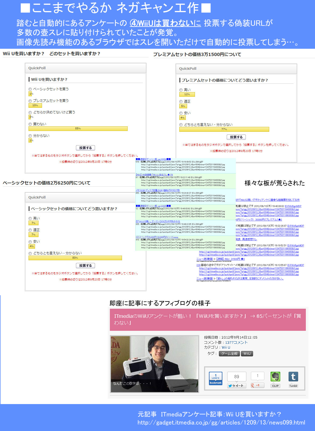Click the Google +1 icon

tap(257, 385)
